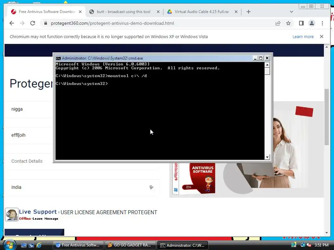
Task: Switch to Virtual Audio Cable 4.15 Full.rar tab
Action: tap(202, 12)
